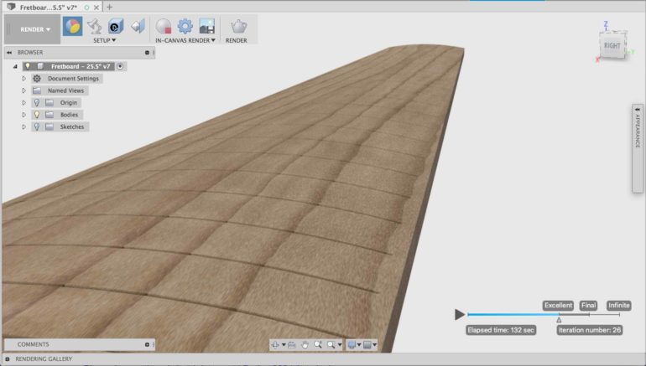Open In-Canvas Render Settings gear
This screenshot has width=646, height=366.
click(x=185, y=26)
